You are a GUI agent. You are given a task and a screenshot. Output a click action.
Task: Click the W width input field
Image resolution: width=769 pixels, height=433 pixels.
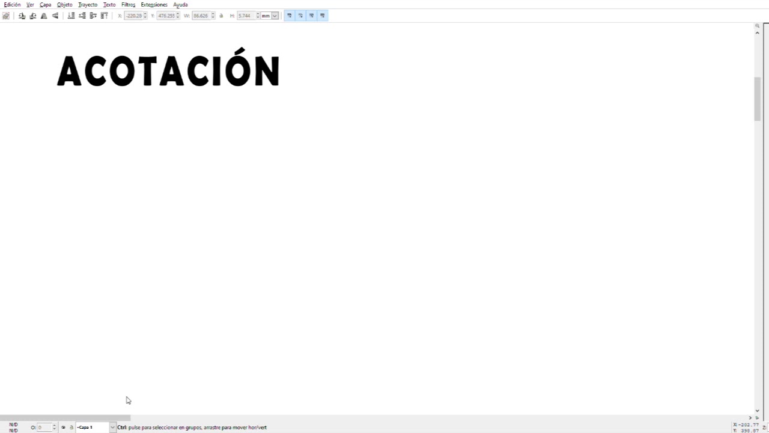click(201, 16)
